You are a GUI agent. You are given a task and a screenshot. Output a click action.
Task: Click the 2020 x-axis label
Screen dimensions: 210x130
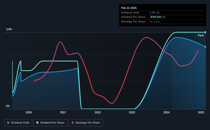29,112
